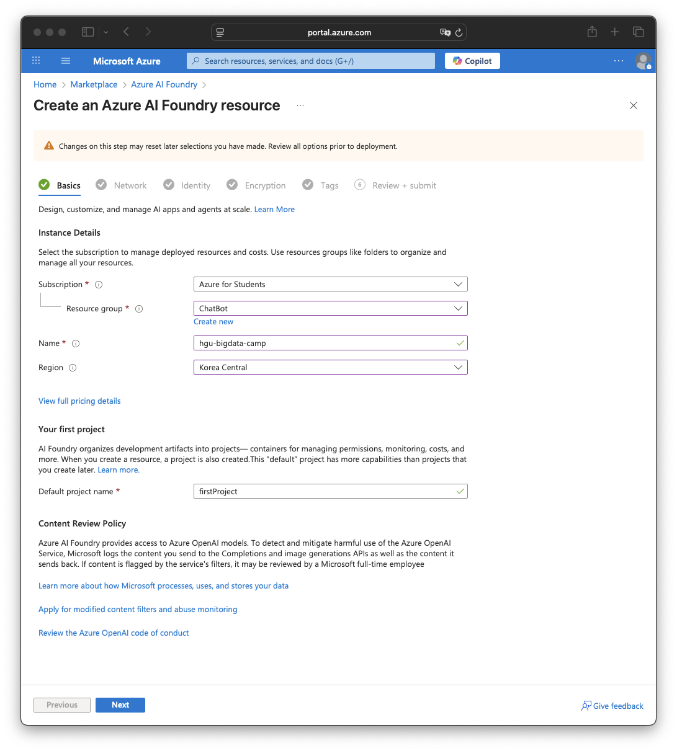Go back in Safari history
Screen dimensions: 677x751
[126, 32]
